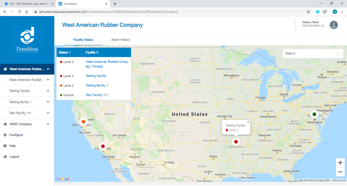This screenshot has width=347, height=186.
Task: Open the Test Facility 111 link
Action: click(x=97, y=95)
